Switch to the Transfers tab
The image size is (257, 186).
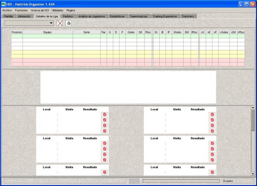point(188,16)
